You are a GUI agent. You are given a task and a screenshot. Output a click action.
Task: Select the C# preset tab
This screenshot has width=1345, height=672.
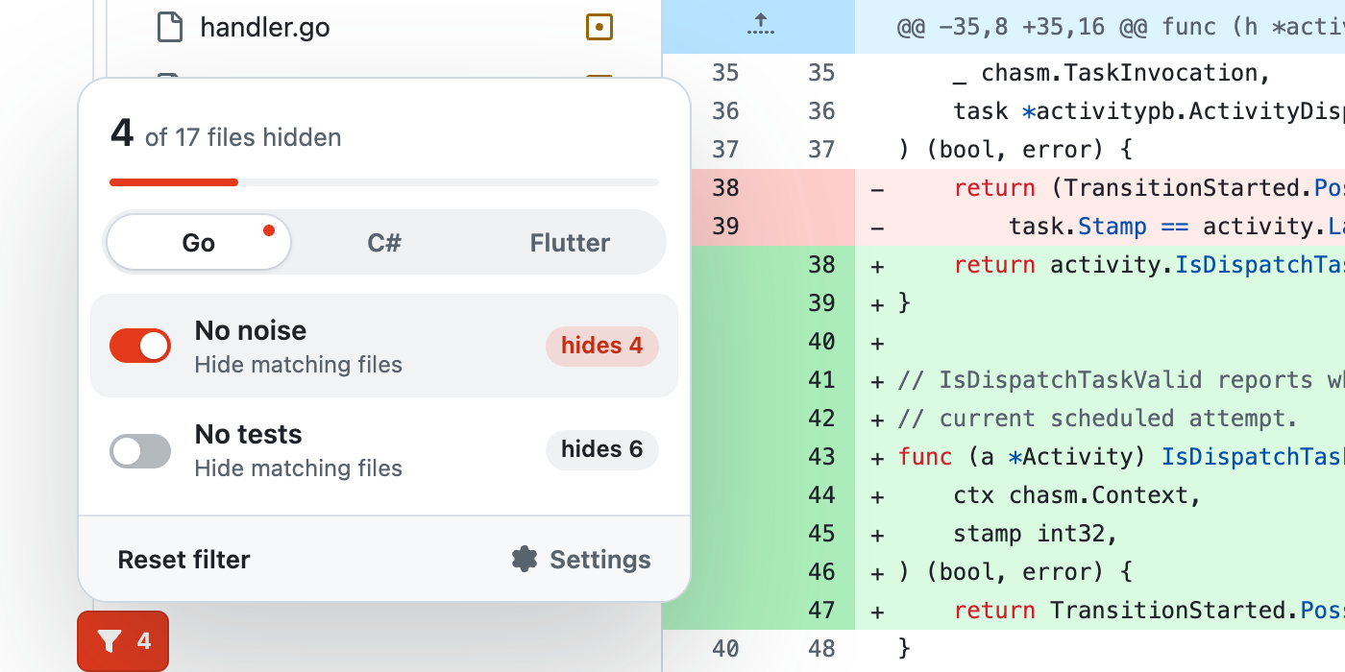384,243
